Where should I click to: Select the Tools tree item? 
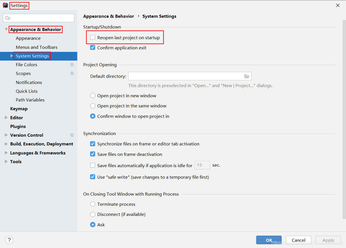(16, 161)
